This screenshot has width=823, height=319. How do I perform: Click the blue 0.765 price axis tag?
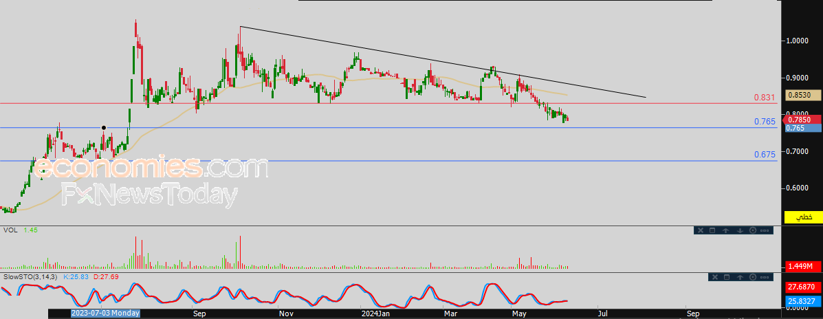pyautogui.click(x=803, y=128)
